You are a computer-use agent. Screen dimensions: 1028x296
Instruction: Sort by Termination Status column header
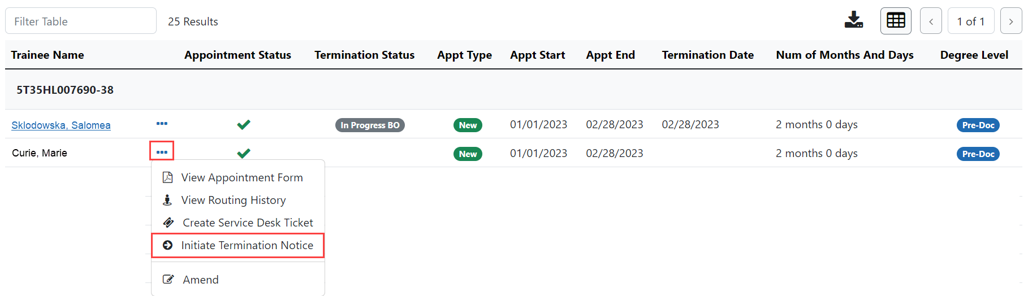coord(365,55)
